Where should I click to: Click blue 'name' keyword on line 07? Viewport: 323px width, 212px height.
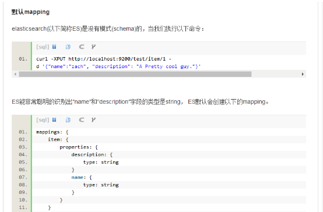point(77,178)
